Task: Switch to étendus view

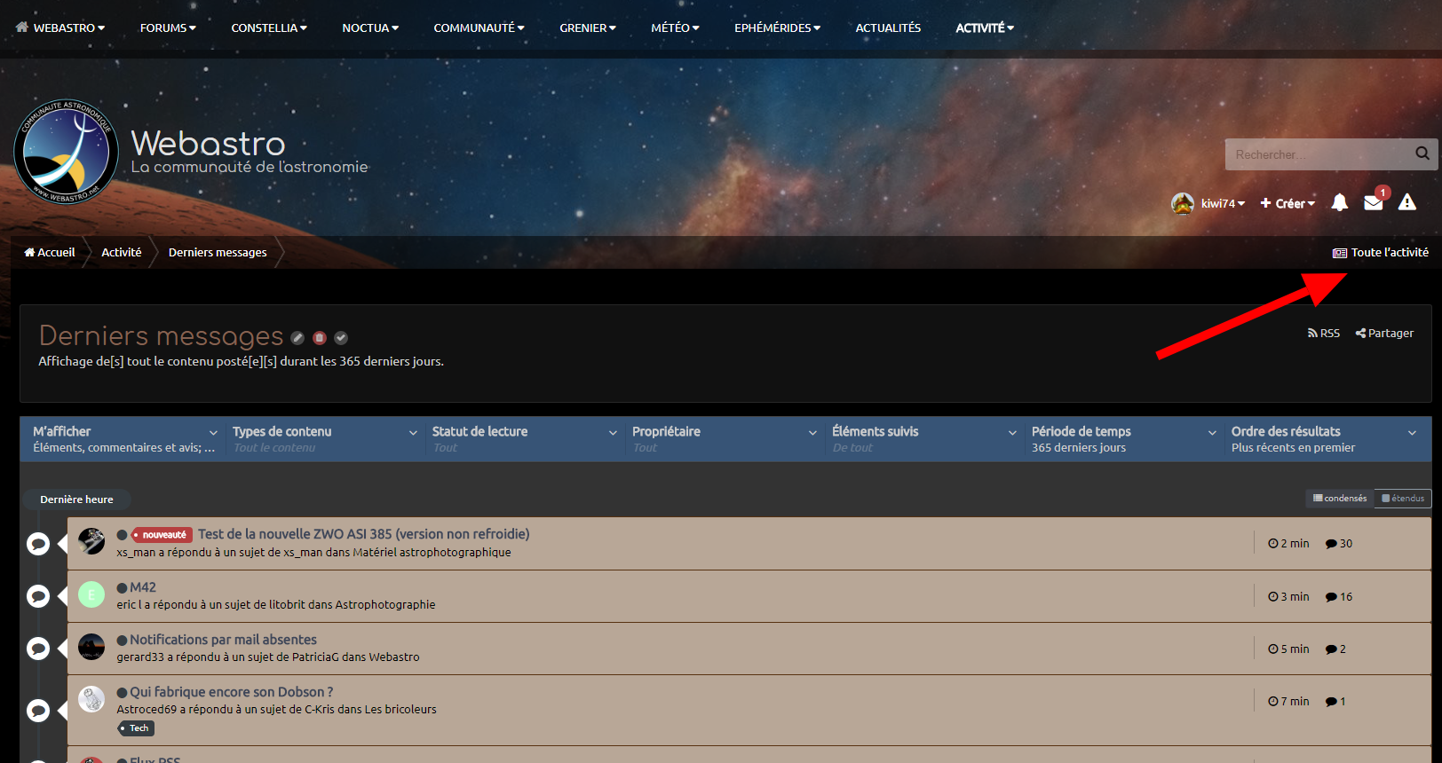Action: (1403, 499)
